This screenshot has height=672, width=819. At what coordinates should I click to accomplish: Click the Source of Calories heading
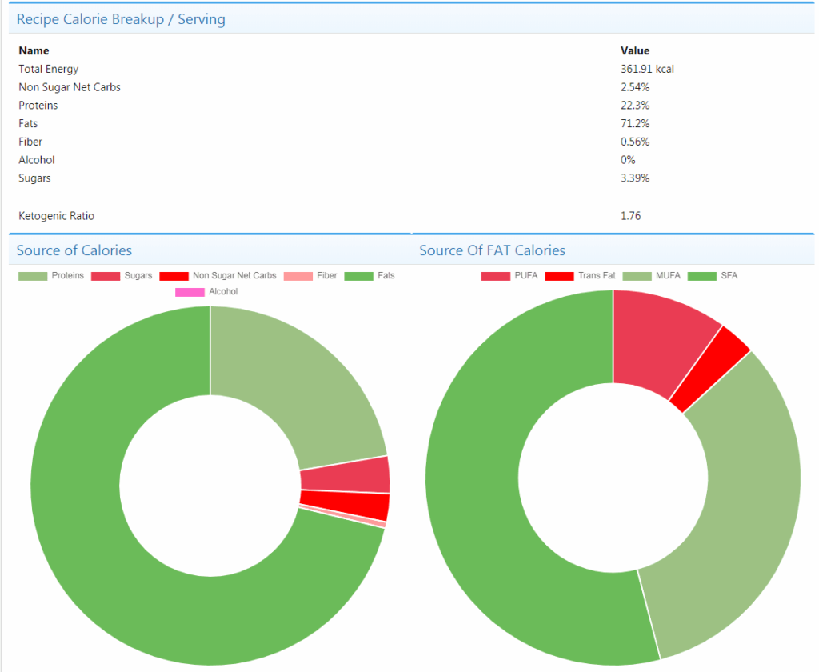pyautogui.click(x=74, y=250)
